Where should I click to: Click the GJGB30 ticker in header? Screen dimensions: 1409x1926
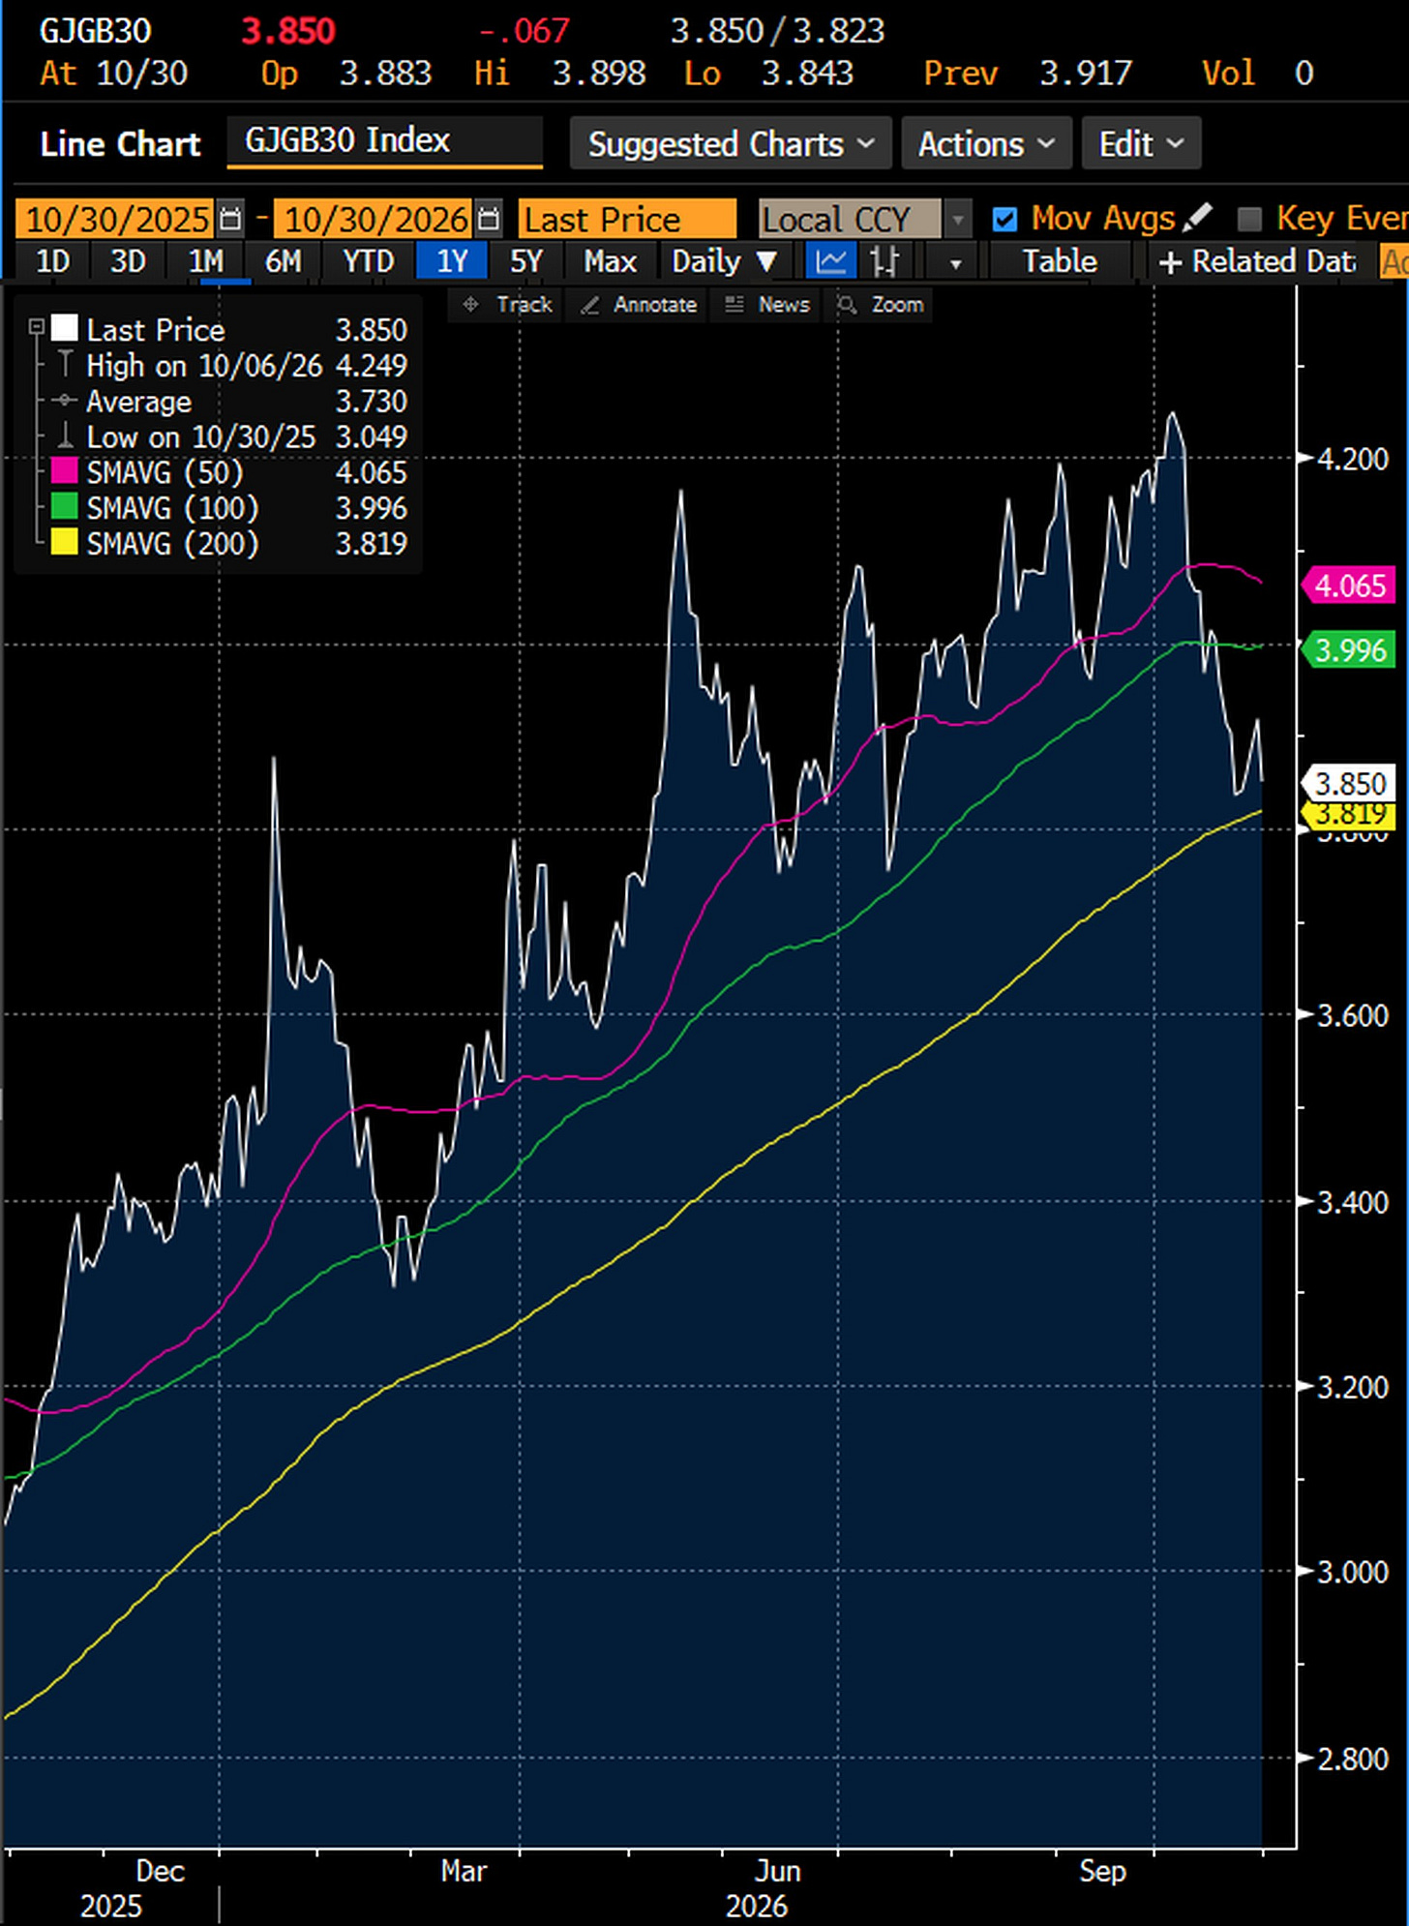[x=95, y=31]
